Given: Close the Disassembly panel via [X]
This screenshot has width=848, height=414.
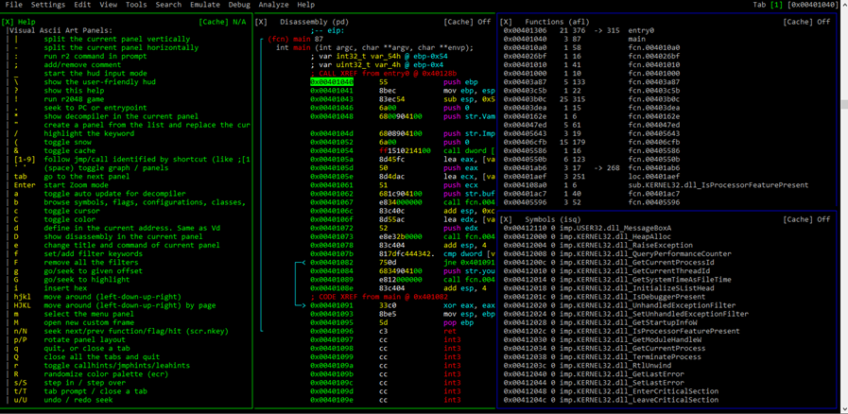Looking at the screenshot, I should pos(261,22).
